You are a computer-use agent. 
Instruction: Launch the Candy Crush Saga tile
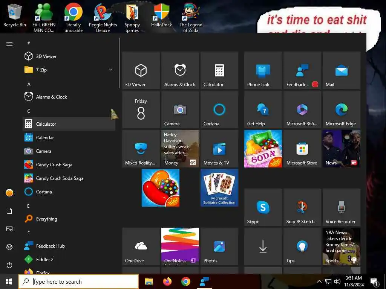161,188
